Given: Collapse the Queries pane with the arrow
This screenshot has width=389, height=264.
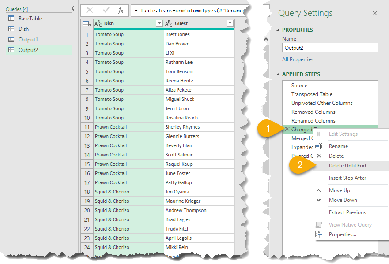Looking at the screenshot, I should [x=72, y=8].
